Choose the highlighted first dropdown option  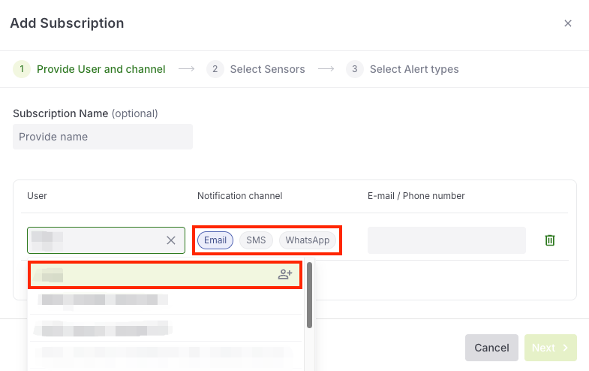(165, 275)
